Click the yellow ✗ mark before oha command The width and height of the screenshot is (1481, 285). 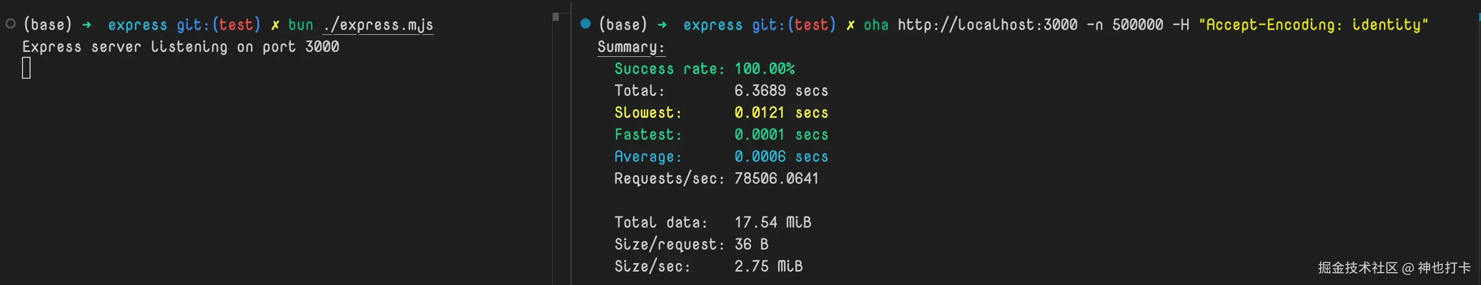850,25
